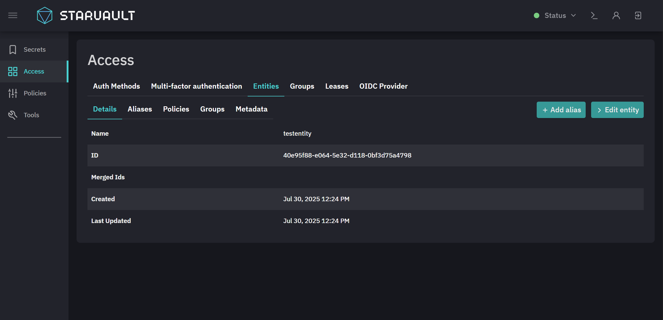Screen dimensions: 663x320
Task: Click the Last Updated row label
Action: point(111,221)
